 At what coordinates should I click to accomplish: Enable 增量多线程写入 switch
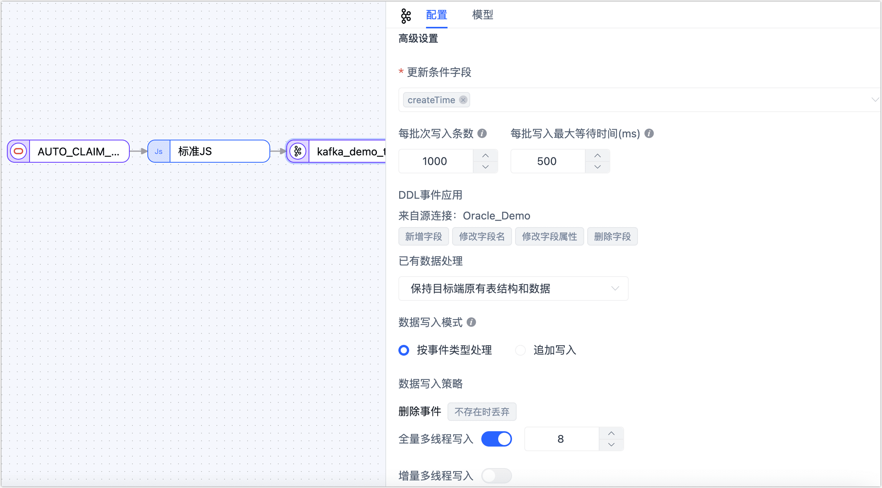tap(496, 476)
